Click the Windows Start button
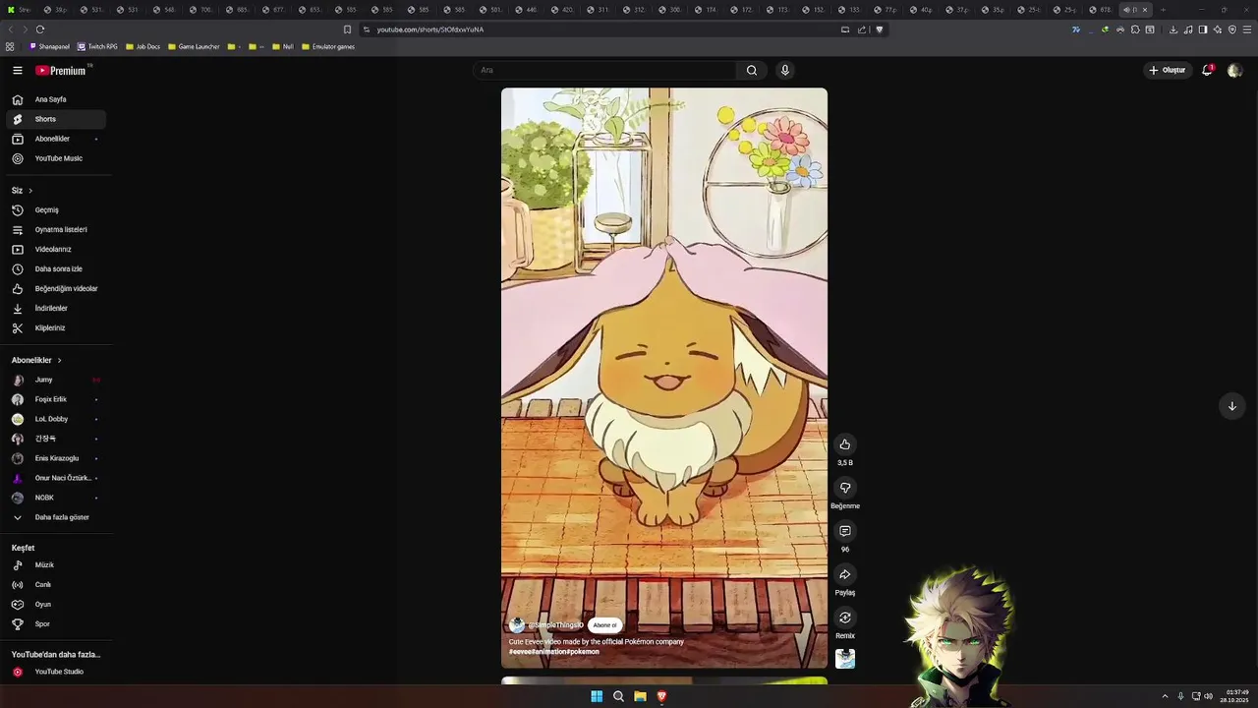Image resolution: width=1258 pixels, height=708 pixels. 597,696
